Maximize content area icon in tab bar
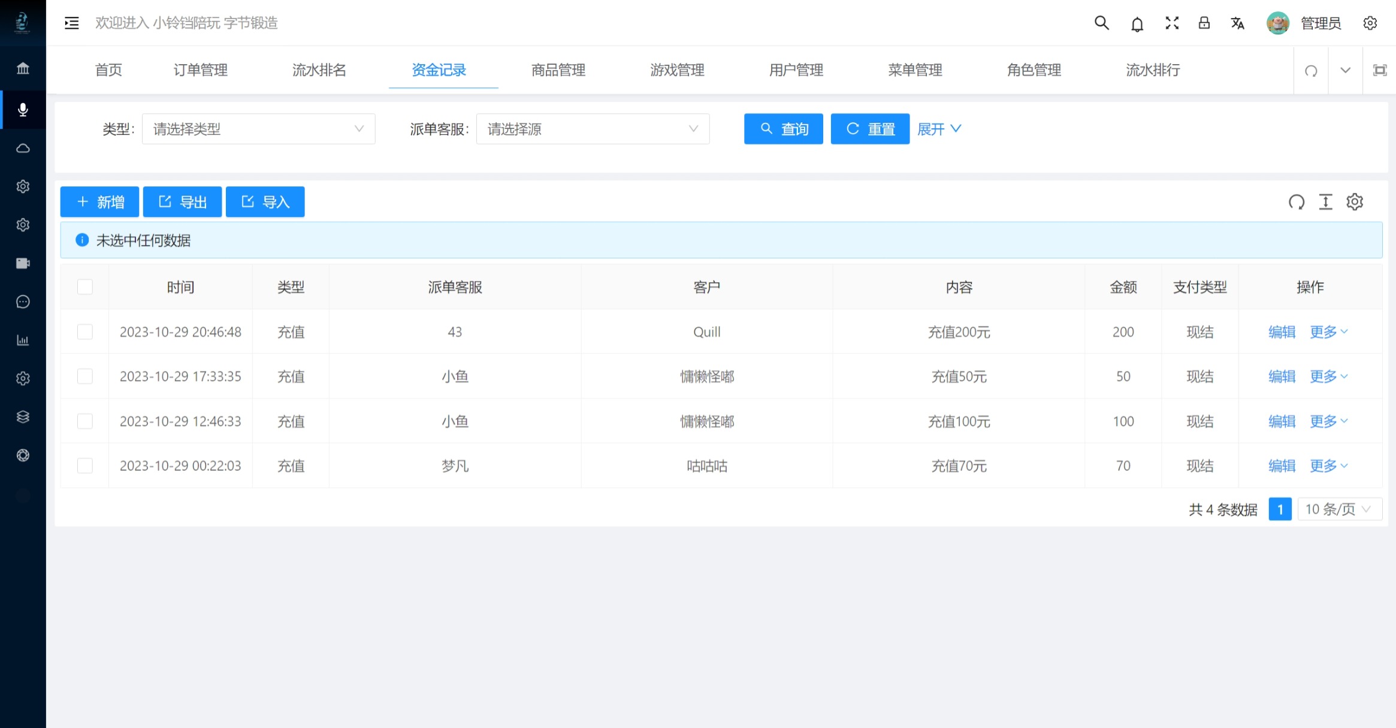This screenshot has width=1396, height=728. click(x=1380, y=70)
